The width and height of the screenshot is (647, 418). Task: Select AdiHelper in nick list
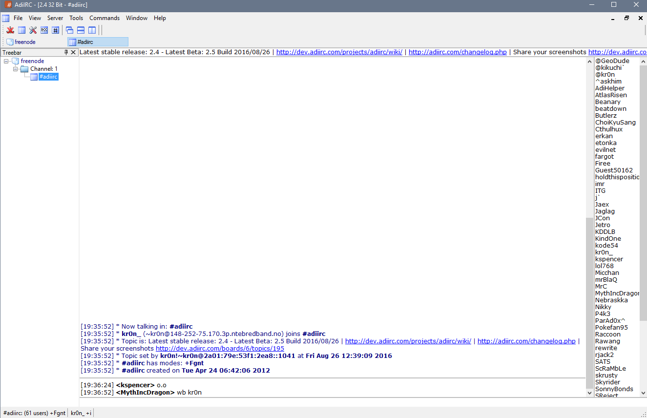610,88
